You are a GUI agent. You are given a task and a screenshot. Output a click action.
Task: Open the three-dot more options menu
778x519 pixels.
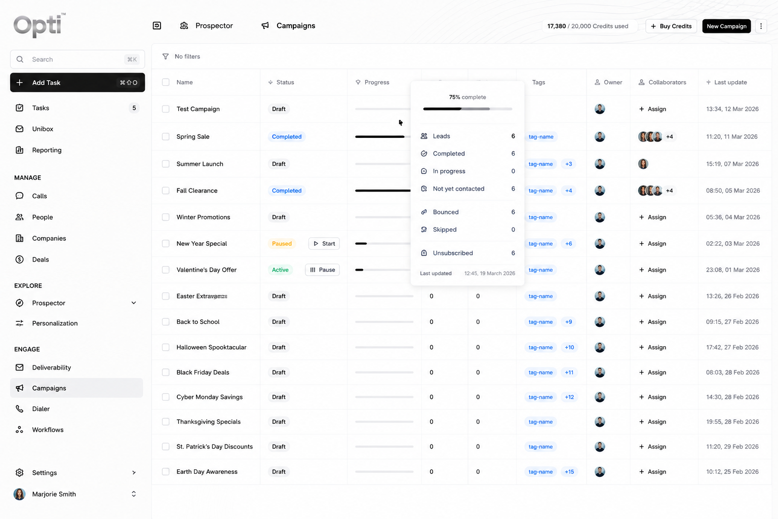coord(761,26)
